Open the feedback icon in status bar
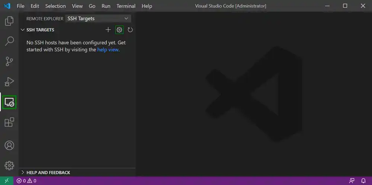This screenshot has height=185, width=372. (352, 181)
